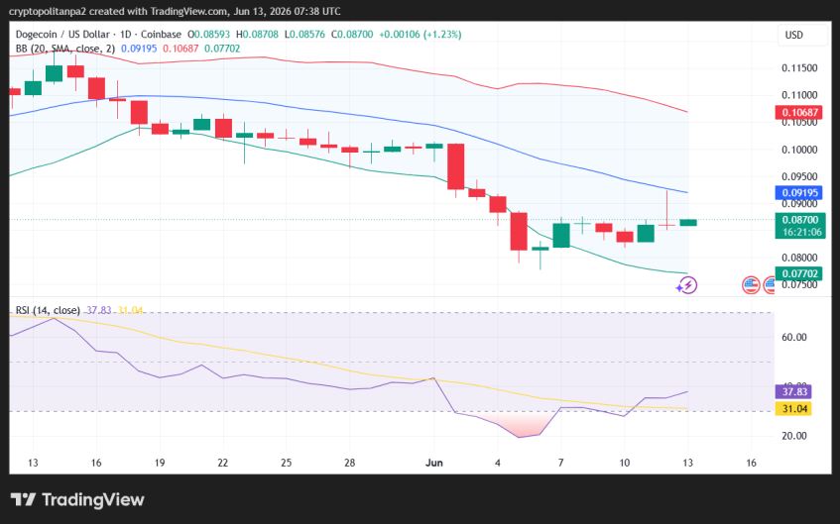Click the 0.09500 price axis value
Viewport: 840px width, 524px height.
pyautogui.click(x=799, y=176)
